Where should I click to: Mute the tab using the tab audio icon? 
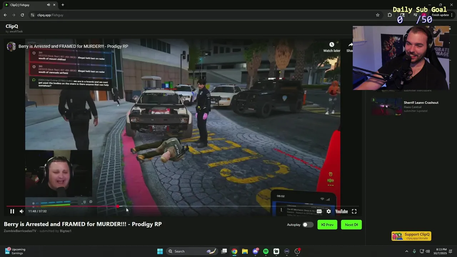point(48,5)
